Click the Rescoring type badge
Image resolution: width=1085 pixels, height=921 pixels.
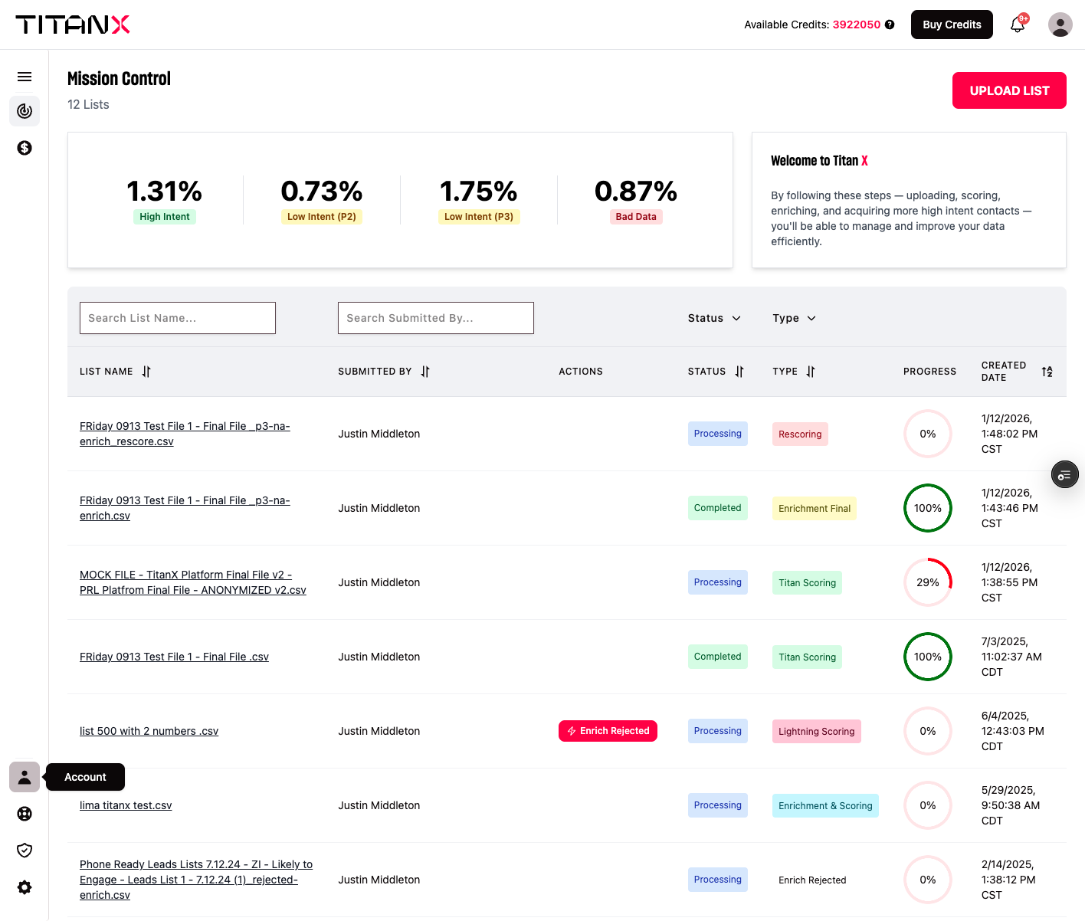[800, 434]
